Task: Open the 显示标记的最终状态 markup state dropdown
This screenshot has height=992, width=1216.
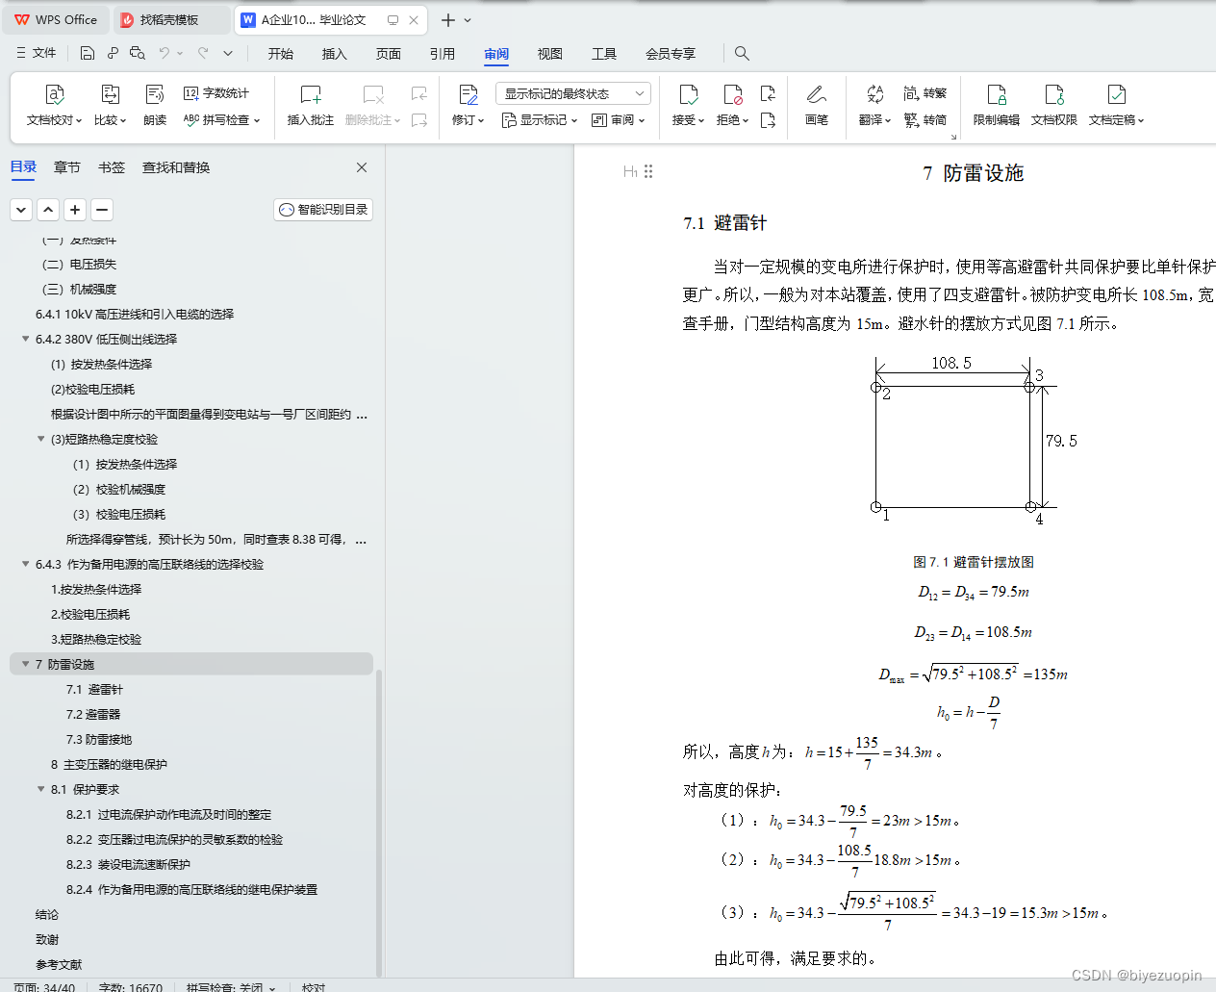Action: [x=572, y=92]
